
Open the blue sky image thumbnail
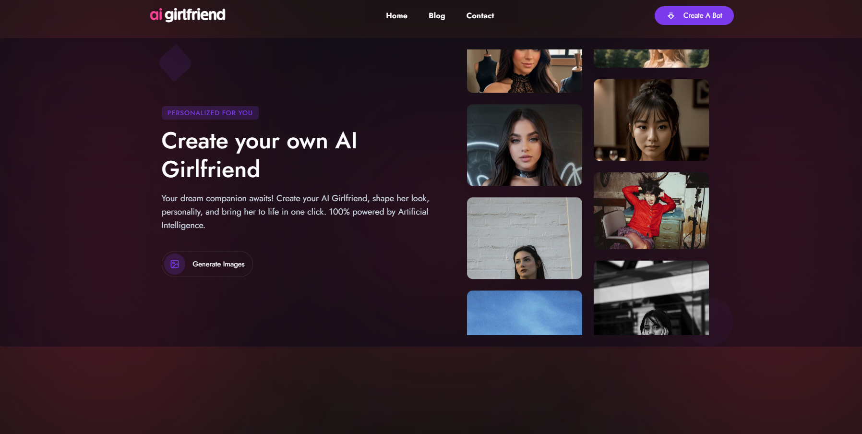pos(524,313)
